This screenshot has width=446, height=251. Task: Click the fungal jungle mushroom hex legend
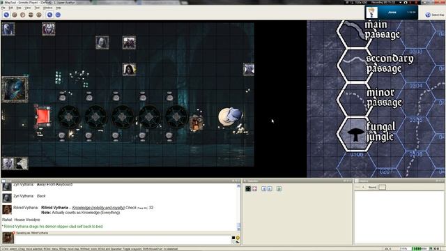[355, 134]
